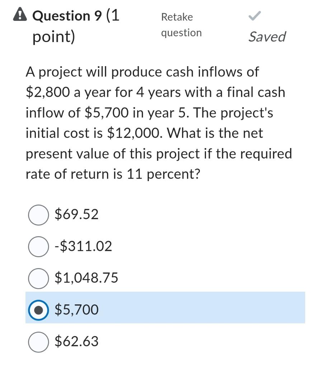The height and width of the screenshot is (368, 313).
Task: Click the empty circle next to $69.52
Action: [x=38, y=215]
